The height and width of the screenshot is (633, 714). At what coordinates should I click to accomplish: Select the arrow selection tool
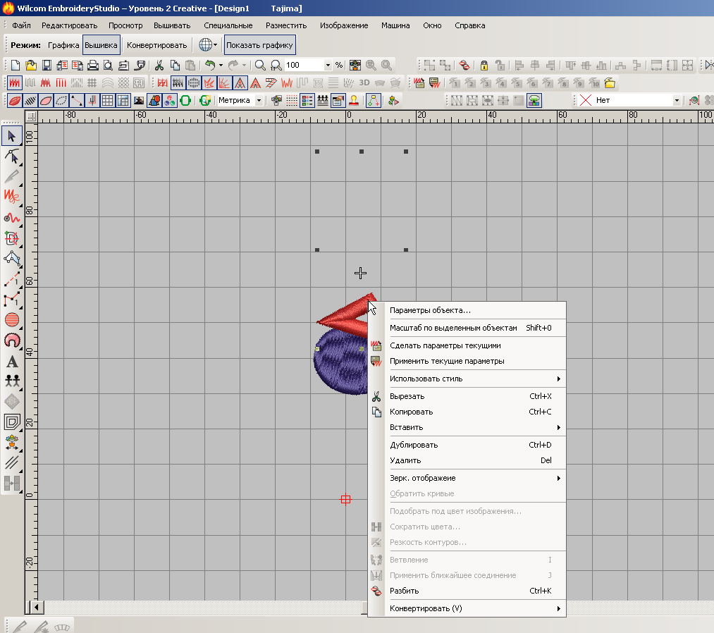click(12, 136)
